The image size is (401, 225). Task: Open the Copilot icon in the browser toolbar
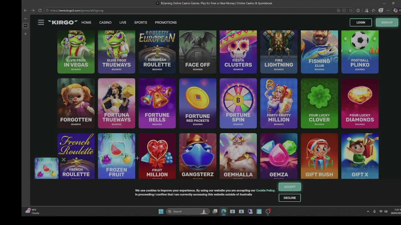(x=396, y=10)
